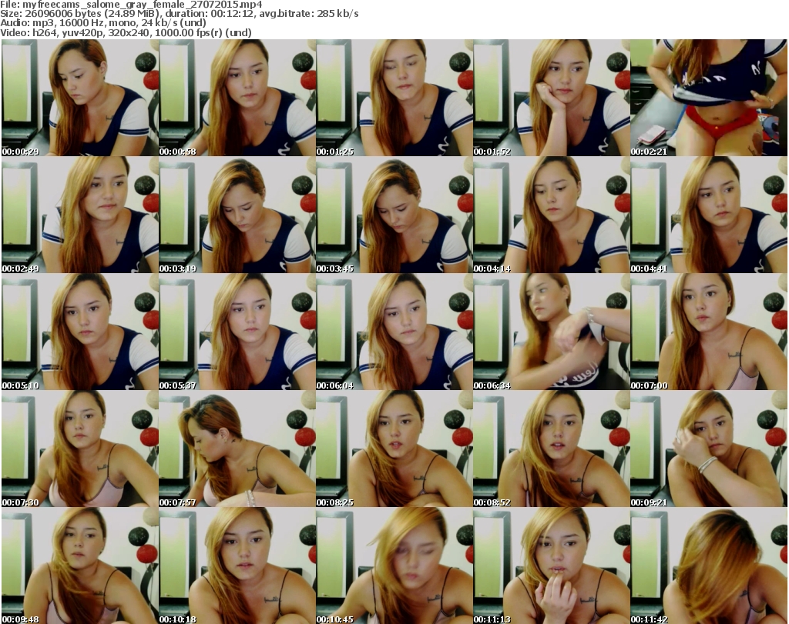Click the thumbnail marked 00:01:25
The height and width of the screenshot is (624, 789).
[394, 98]
